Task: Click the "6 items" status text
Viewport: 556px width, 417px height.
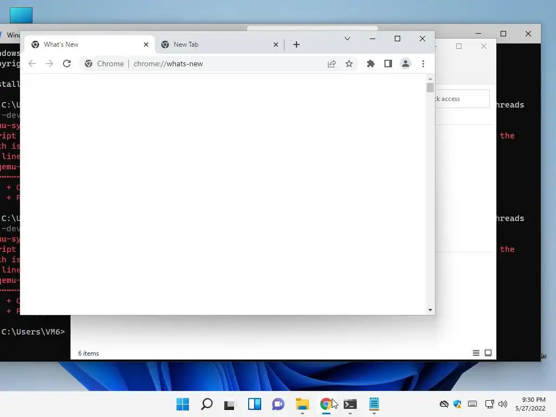Action: coord(89,353)
